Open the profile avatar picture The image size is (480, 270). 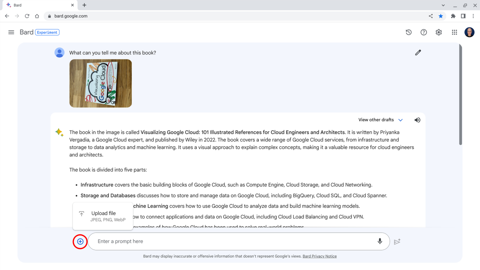click(x=469, y=32)
